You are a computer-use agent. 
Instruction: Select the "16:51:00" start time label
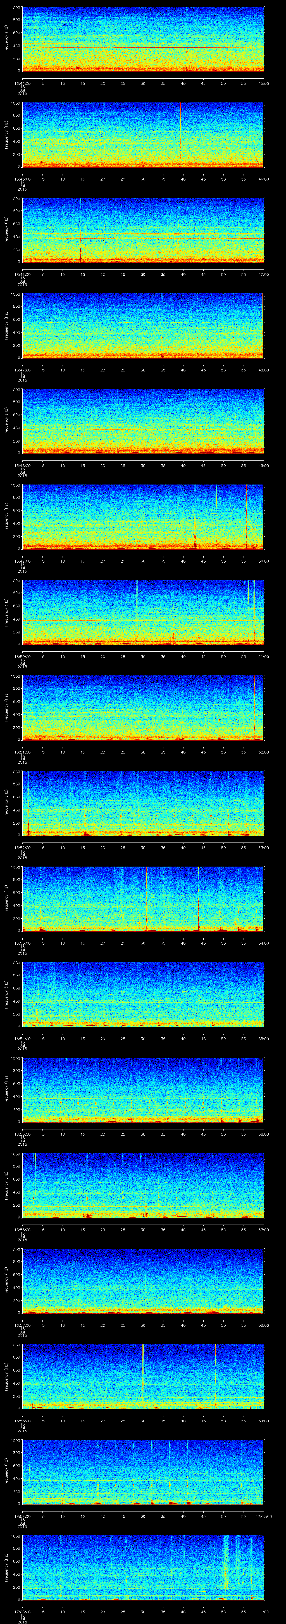22,752
